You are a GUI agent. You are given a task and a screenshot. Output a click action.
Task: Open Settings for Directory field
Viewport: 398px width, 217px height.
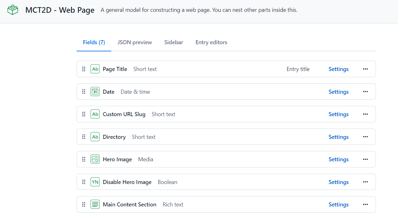click(x=338, y=137)
